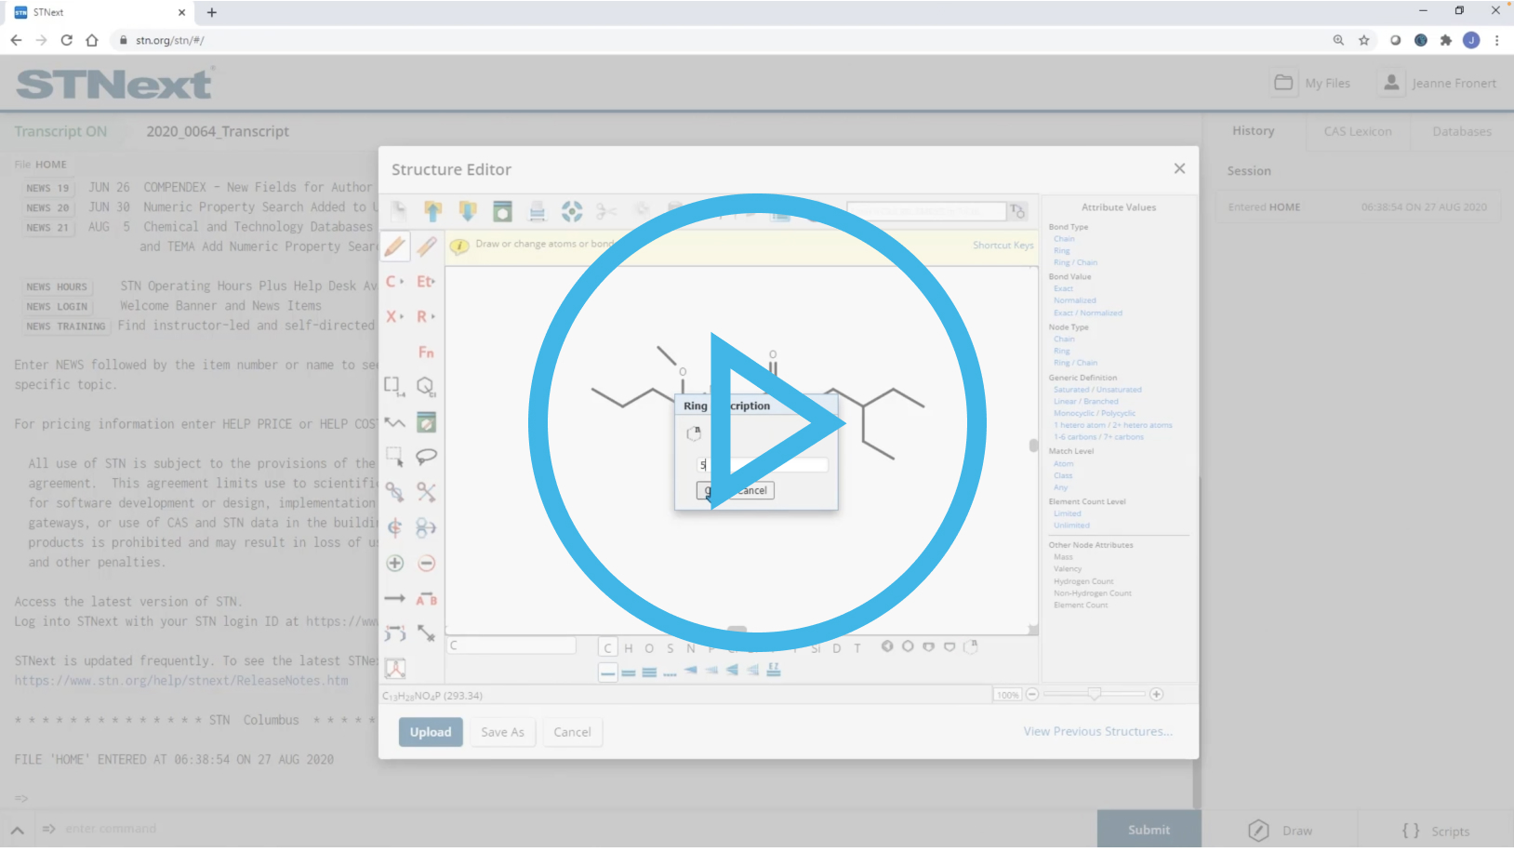Image resolution: width=1514 pixels, height=852 pixels.
Task: Pick the H atom in element bar
Action: tap(629, 648)
